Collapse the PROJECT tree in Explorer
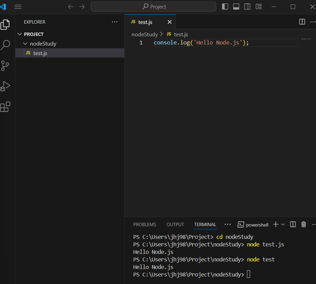316x284 pixels. click(19, 34)
